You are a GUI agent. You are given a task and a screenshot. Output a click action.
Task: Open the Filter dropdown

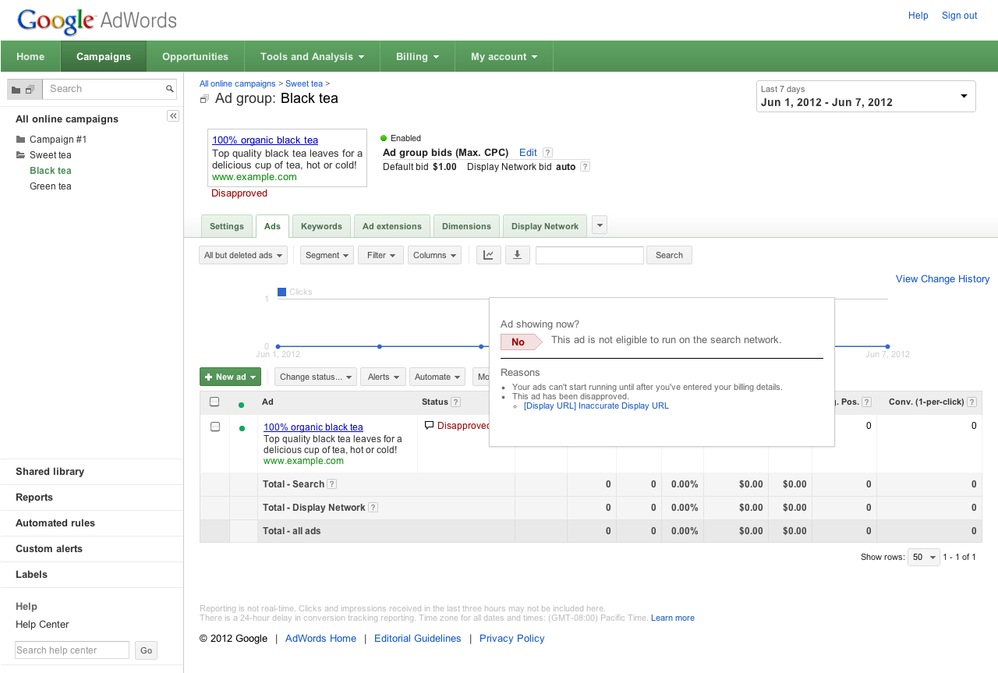tap(380, 255)
